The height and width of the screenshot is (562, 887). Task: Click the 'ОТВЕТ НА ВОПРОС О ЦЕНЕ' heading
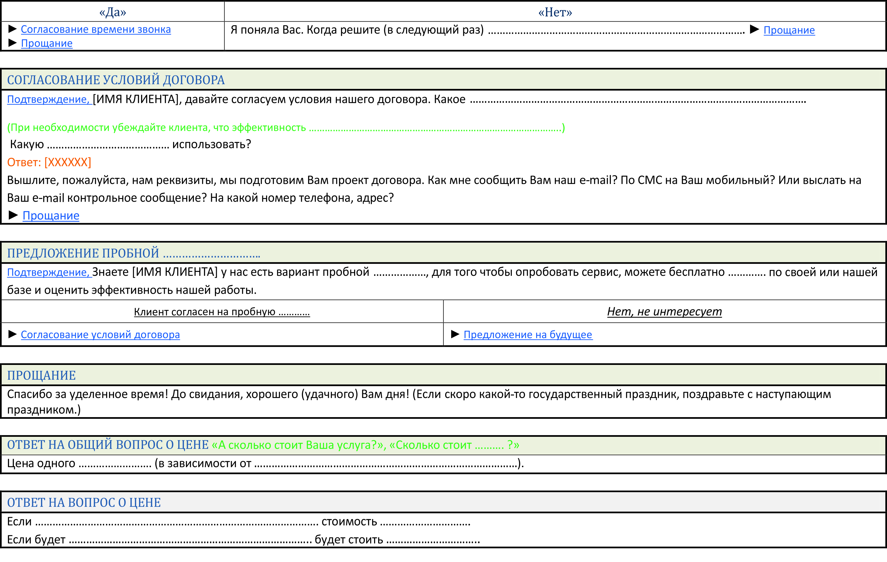(x=84, y=502)
